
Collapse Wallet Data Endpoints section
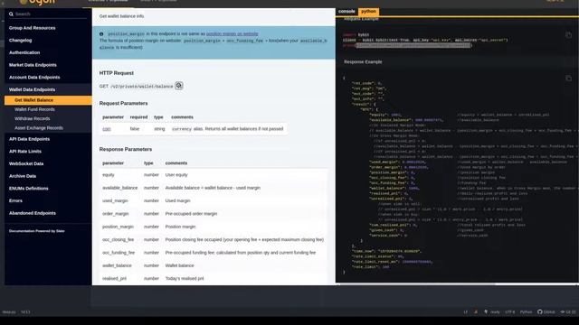coord(33,89)
